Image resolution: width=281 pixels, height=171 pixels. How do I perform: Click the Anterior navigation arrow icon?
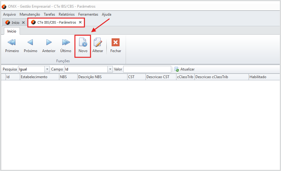click(x=49, y=42)
